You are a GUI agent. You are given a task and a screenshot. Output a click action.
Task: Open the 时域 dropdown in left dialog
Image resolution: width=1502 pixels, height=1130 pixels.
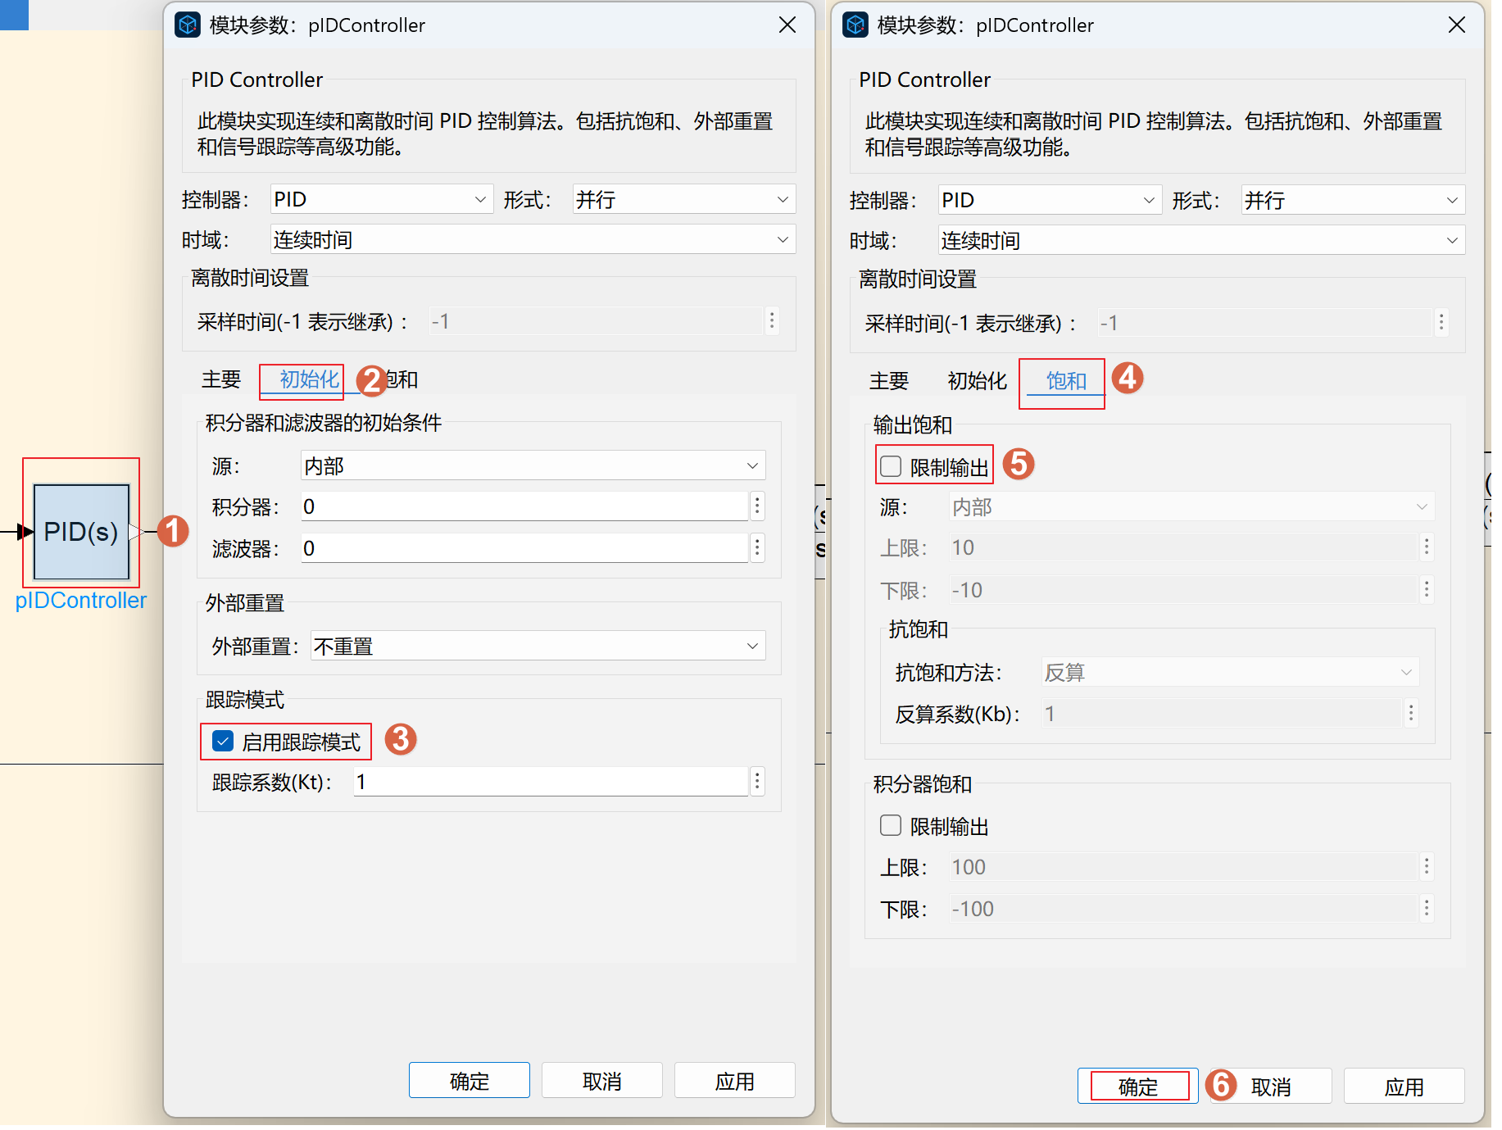coord(532,240)
